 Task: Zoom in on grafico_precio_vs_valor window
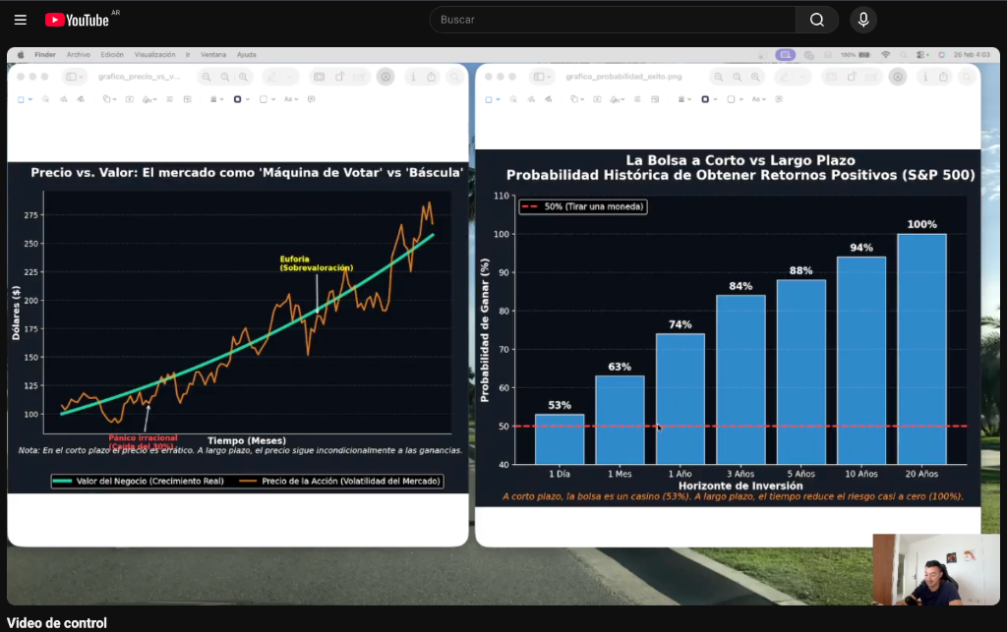[242, 77]
